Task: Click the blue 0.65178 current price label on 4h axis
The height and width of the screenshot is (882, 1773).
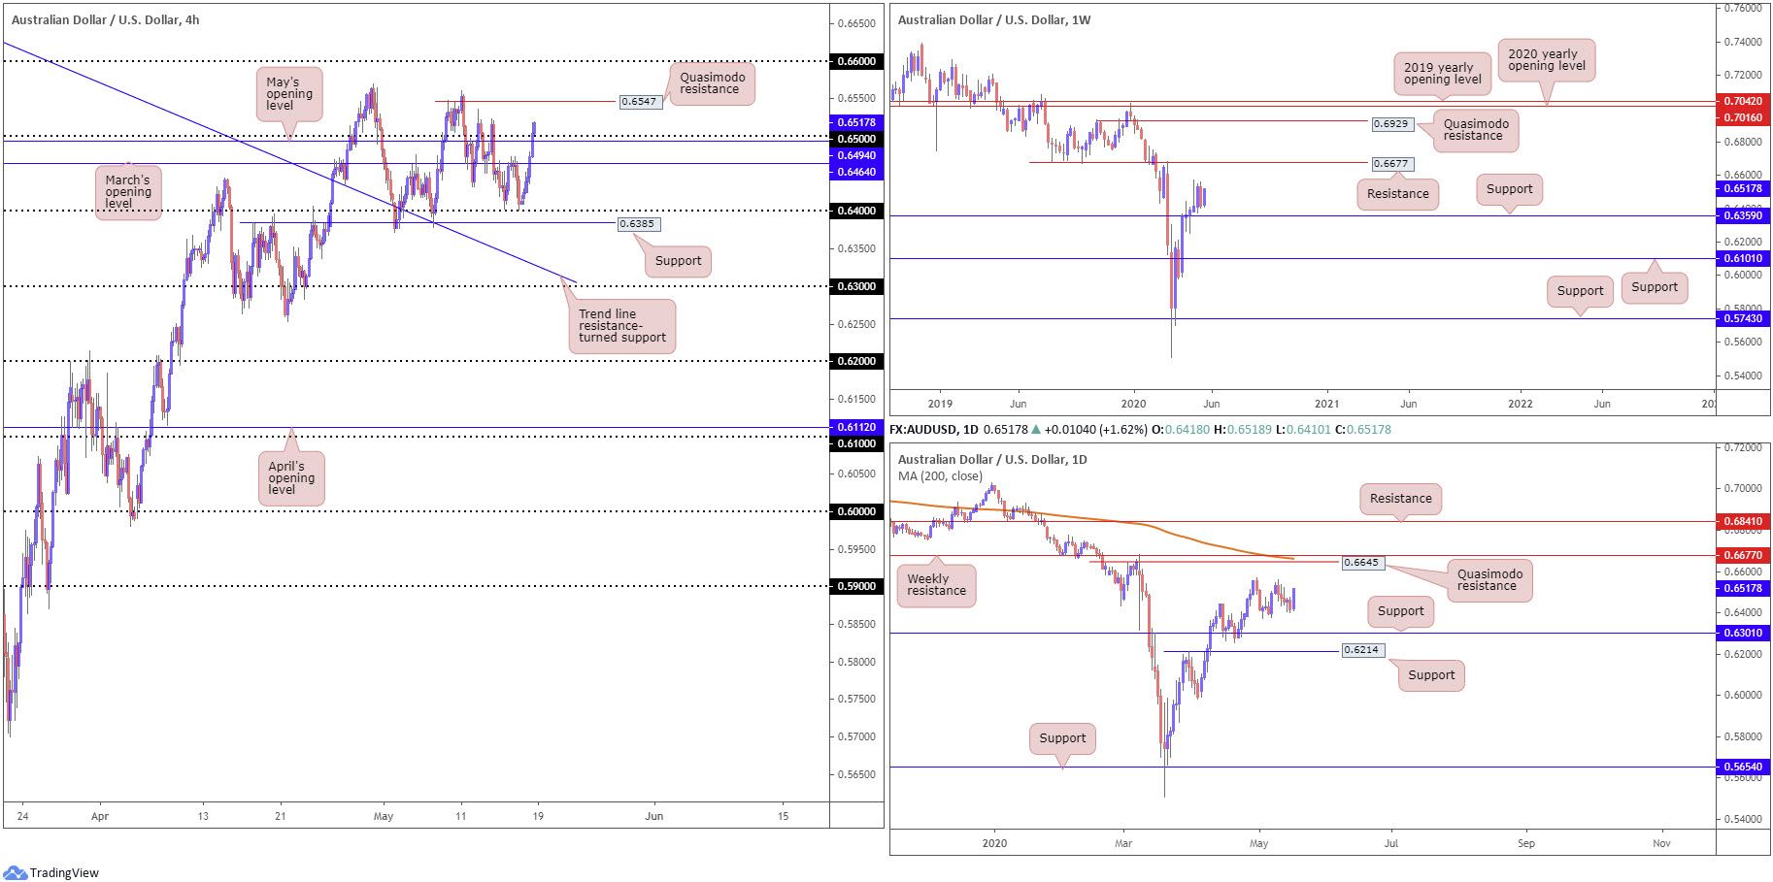Action: pyautogui.click(x=856, y=122)
